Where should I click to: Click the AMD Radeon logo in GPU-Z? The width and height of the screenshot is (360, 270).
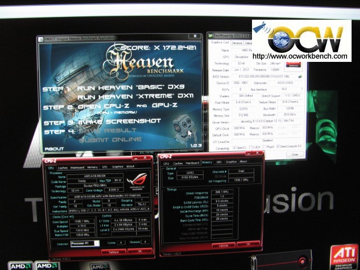tap(292, 64)
